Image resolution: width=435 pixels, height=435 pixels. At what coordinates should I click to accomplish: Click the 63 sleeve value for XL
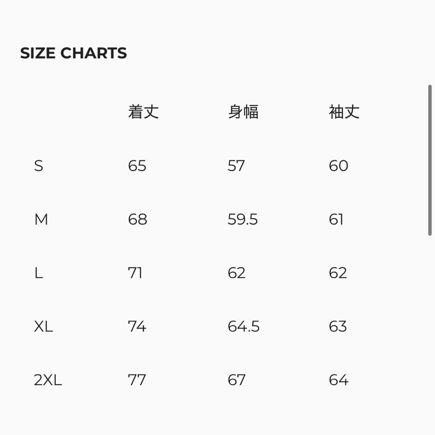(x=338, y=327)
